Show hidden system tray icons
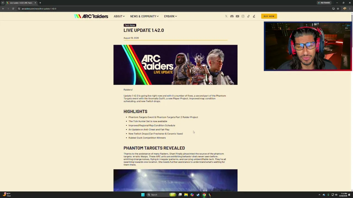 tap(319, 195)
